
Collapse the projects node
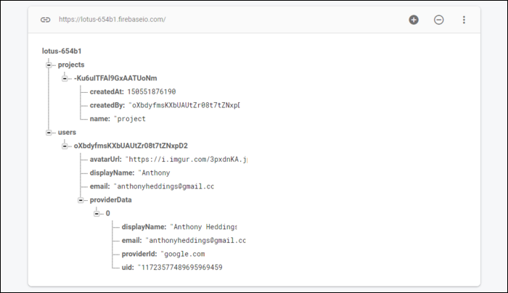point(49,65)
